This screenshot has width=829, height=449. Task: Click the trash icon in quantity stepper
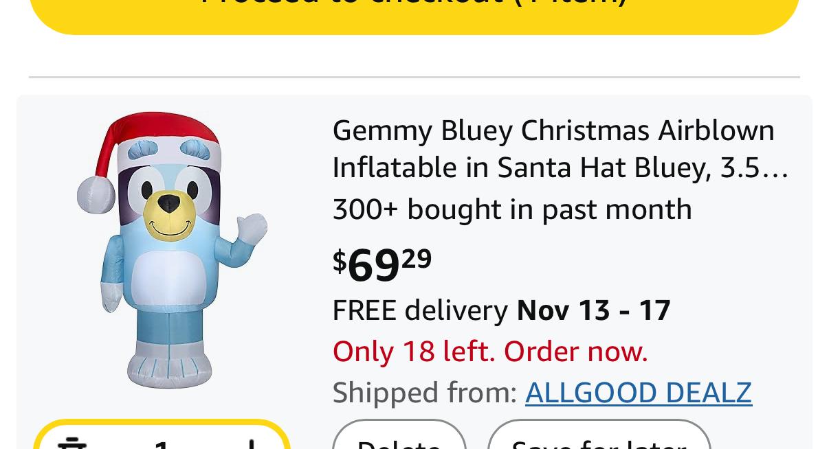(x=71, y=443)
